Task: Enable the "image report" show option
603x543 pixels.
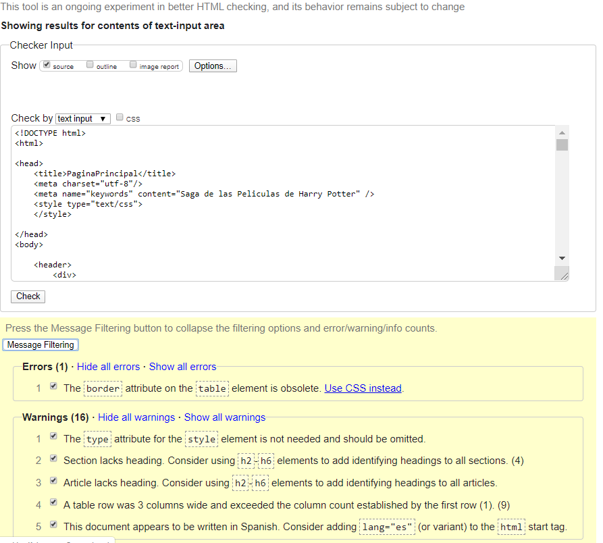Action: (x=133, y=65)
